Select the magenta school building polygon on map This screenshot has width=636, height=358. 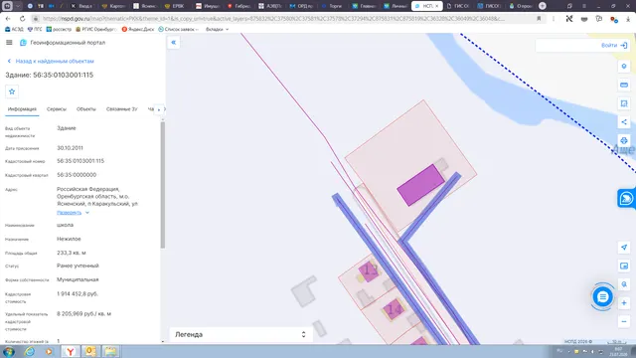[420, 185]
